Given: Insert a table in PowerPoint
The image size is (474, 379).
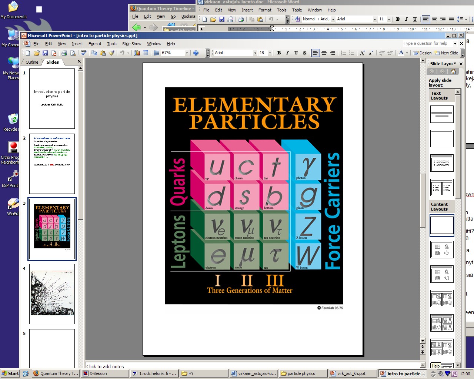Looking at the screenshot, I should 146,53.
